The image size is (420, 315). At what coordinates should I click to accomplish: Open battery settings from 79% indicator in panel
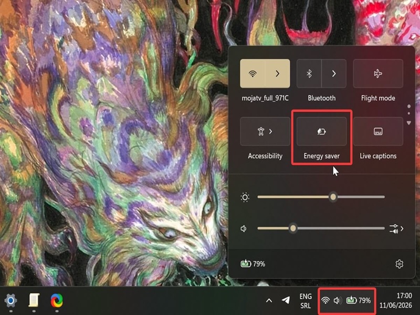click(x=253, y=264)
